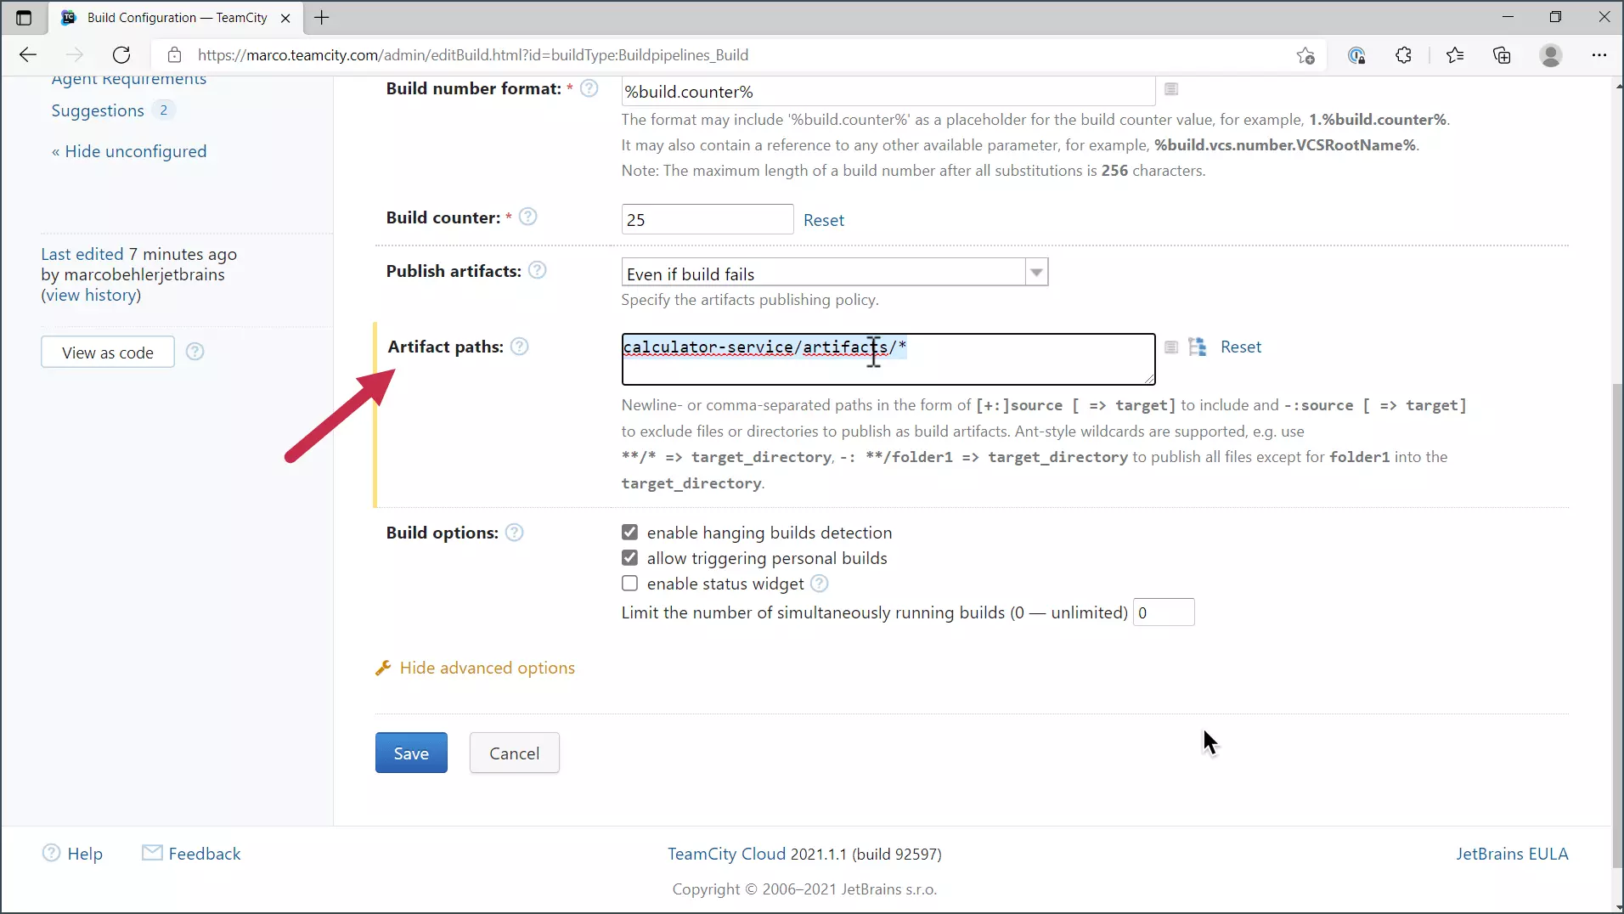
Task: Uncheck allow triggering personal builds
Action: tap(629, 558)
